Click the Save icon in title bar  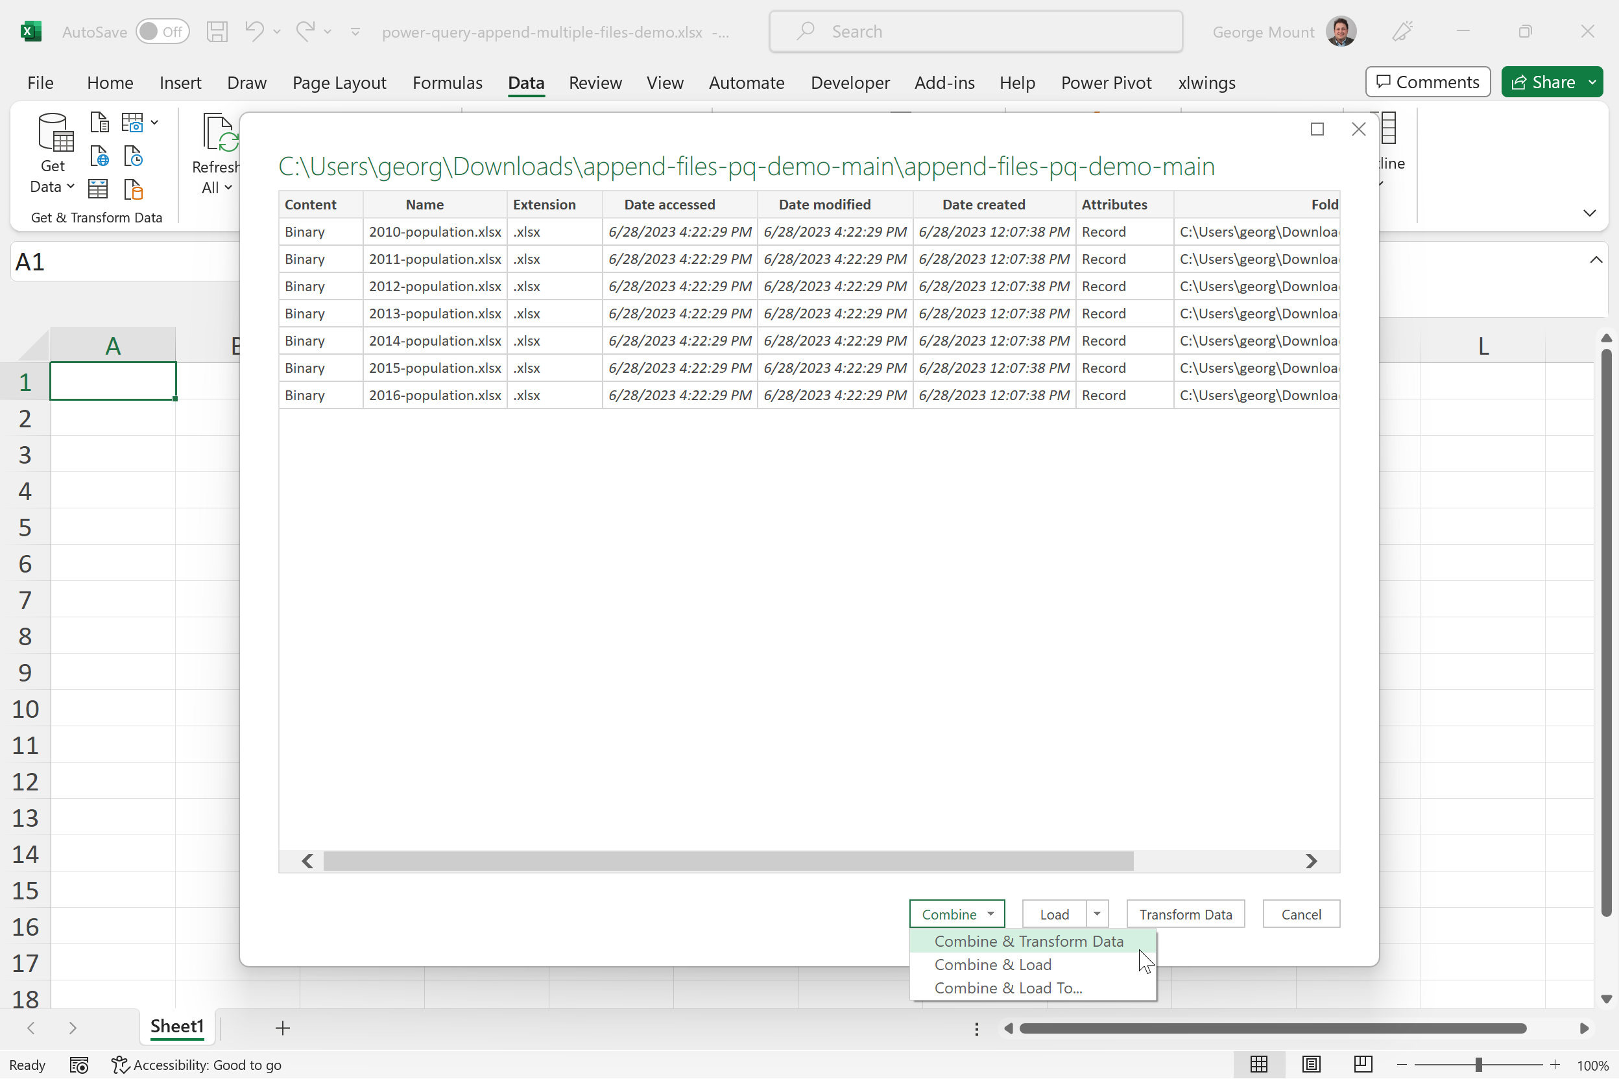(x=217, y=32)
